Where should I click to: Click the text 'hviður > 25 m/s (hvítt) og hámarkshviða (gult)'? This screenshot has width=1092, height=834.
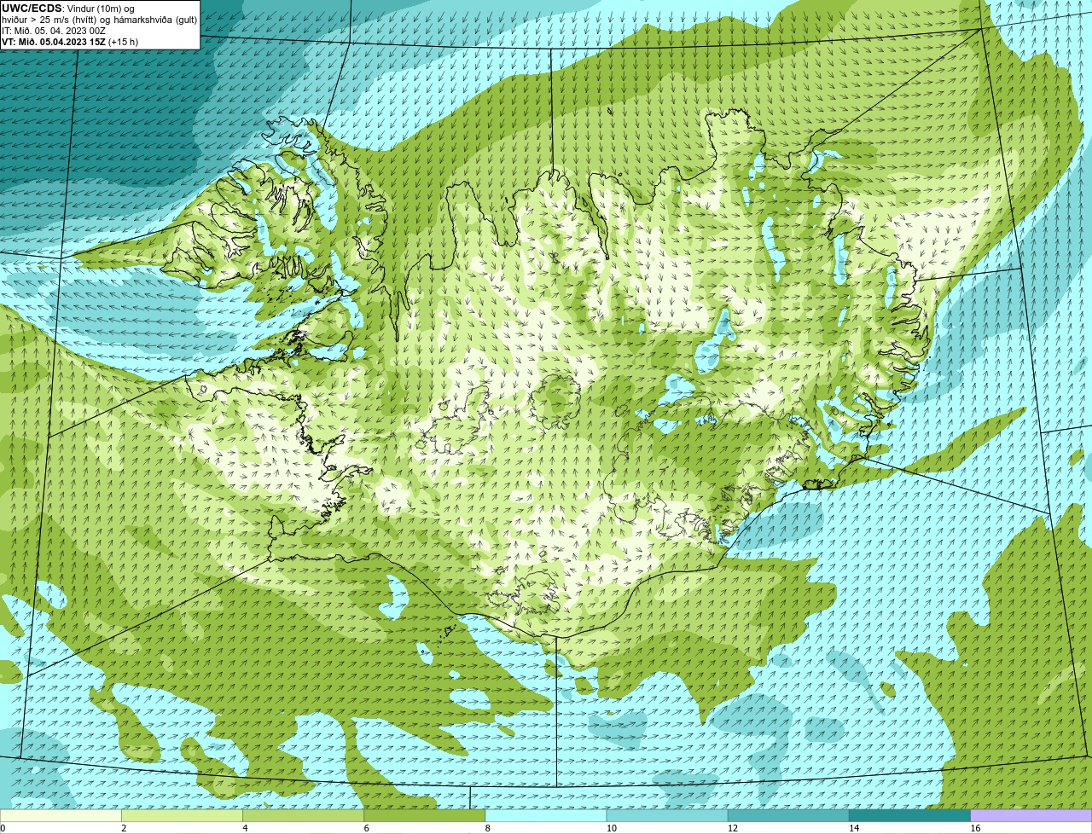click(x=99, y=20)
